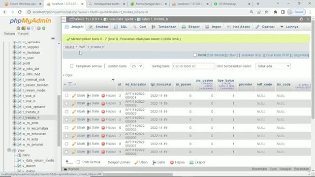
Task: Click red Hapus icon for row id 8
Action: pos(103,144)
